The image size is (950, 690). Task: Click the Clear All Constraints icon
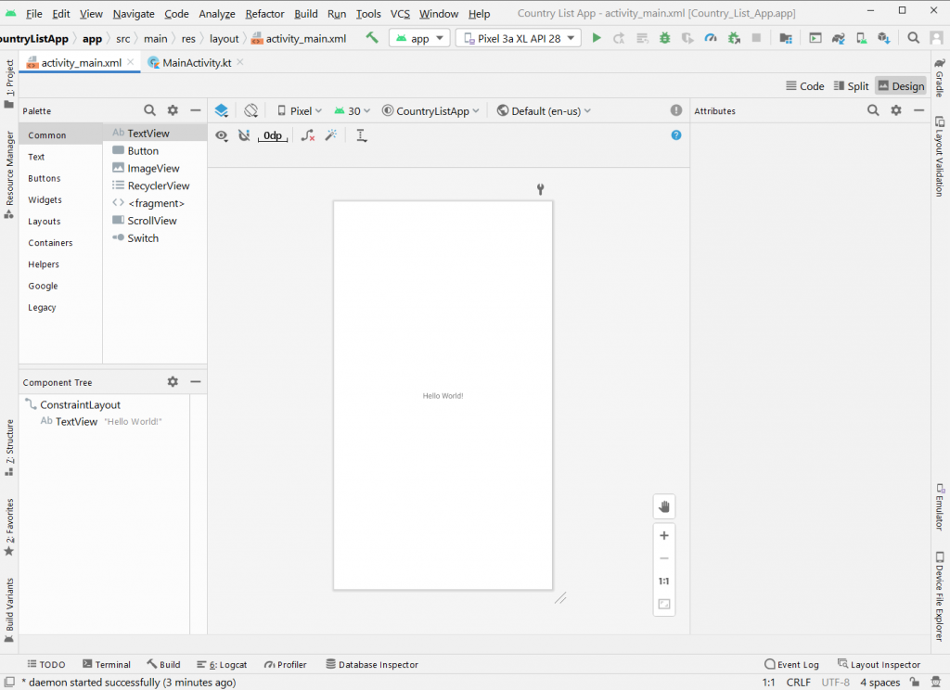[x=308, y=135]
